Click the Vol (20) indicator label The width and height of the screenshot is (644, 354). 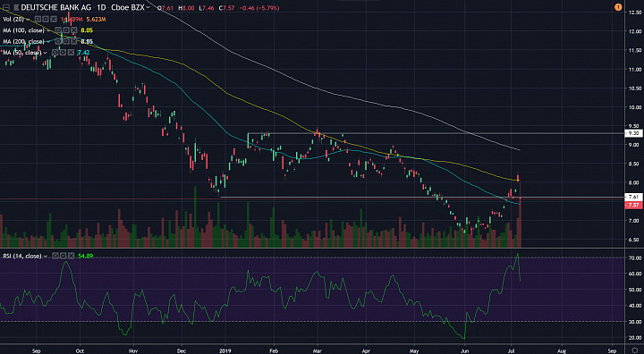pos(13,20)
